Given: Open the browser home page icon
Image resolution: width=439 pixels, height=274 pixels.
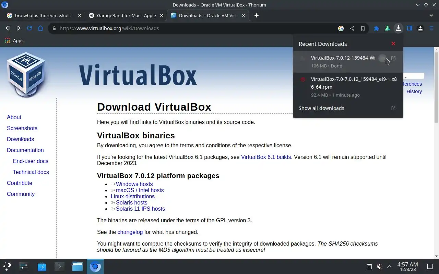Looking at the screenshot, I should click(40, 28).
